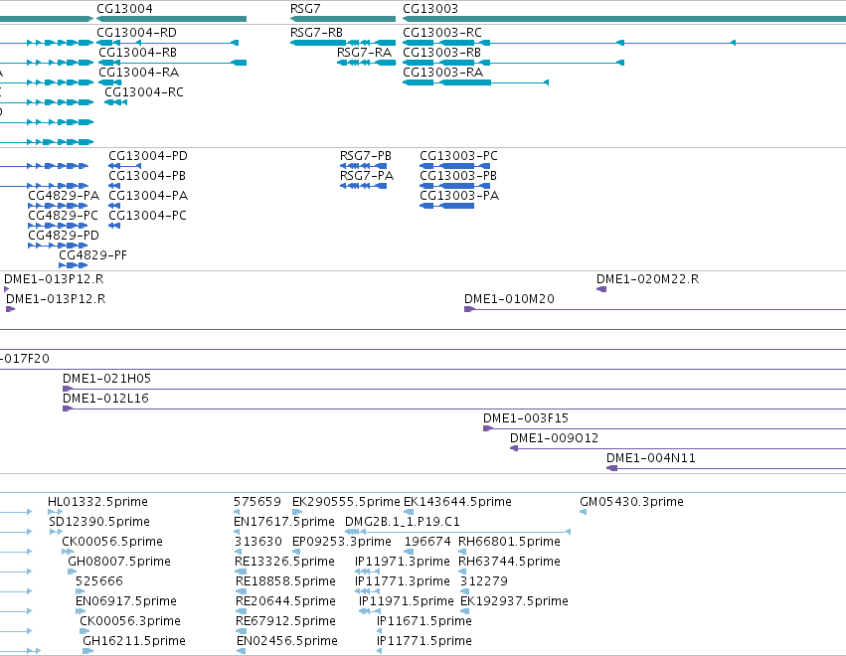
Task: Select the CG13004-PB protein label
Action: pyautogui.click(x=147, y=176)
